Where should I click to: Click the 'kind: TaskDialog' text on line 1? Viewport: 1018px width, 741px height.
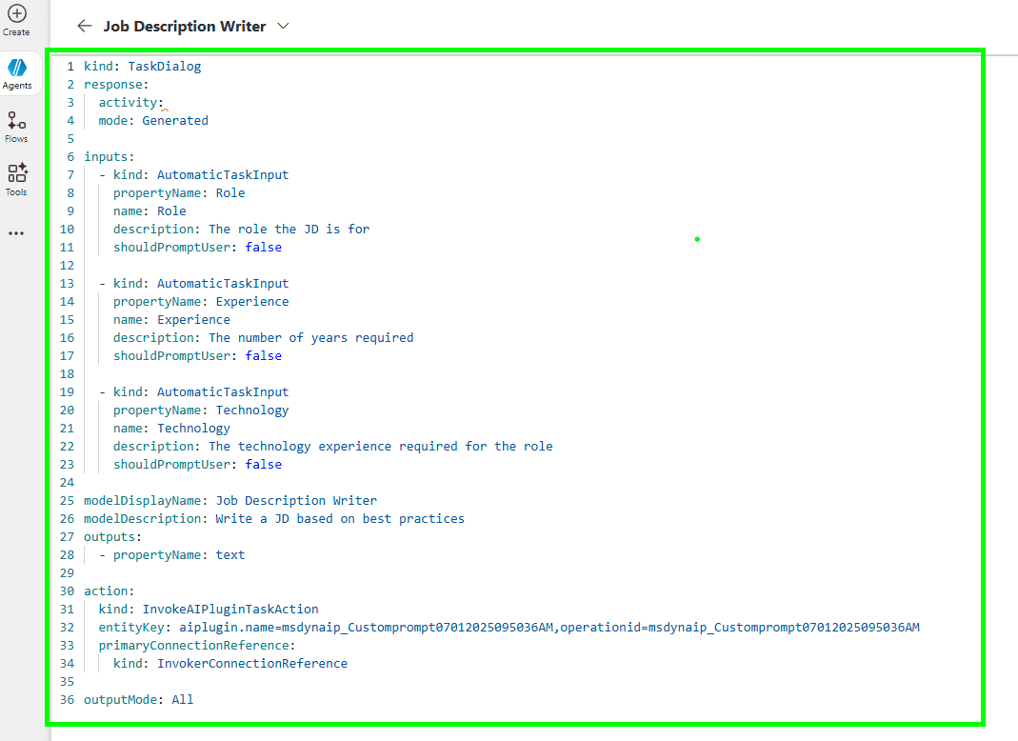tap(142, 67)
